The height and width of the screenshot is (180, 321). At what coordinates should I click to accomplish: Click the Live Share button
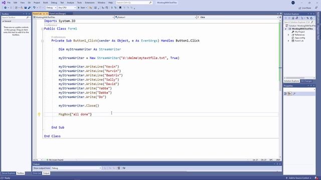[x=305, y=8]
